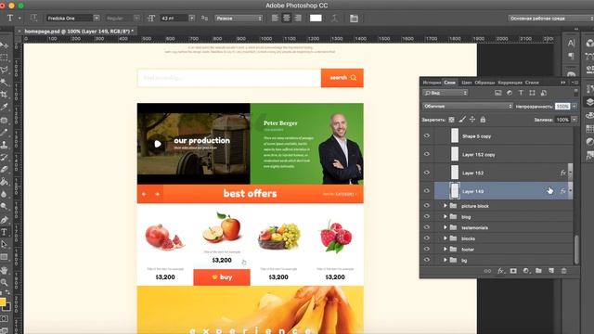
Task: Align text left
Action: click(x=275, y=18)
